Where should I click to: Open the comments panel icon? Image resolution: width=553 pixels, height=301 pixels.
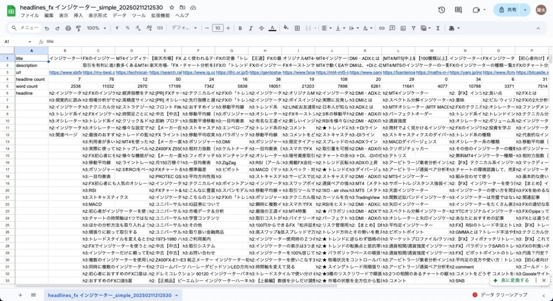[459, 10]
